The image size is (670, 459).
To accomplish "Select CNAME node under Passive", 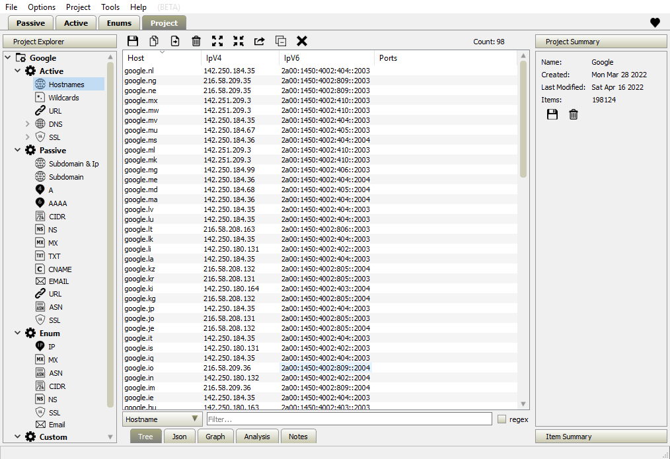I will [60, 269].
